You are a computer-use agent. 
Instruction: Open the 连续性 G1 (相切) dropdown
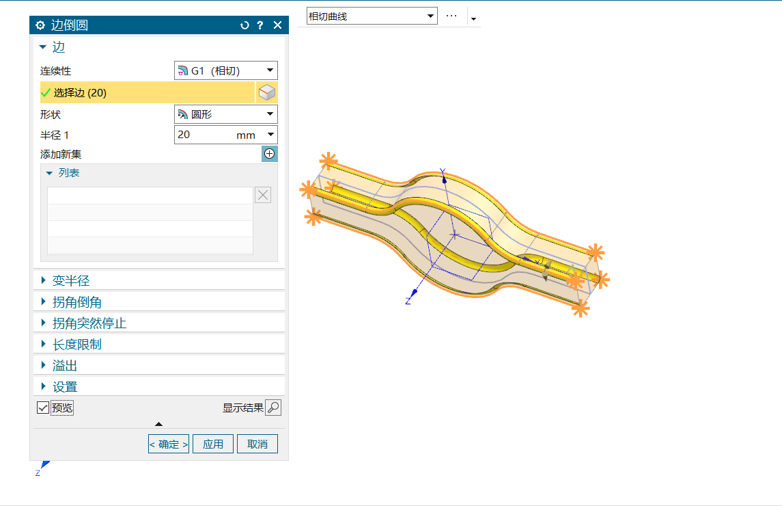226,70
